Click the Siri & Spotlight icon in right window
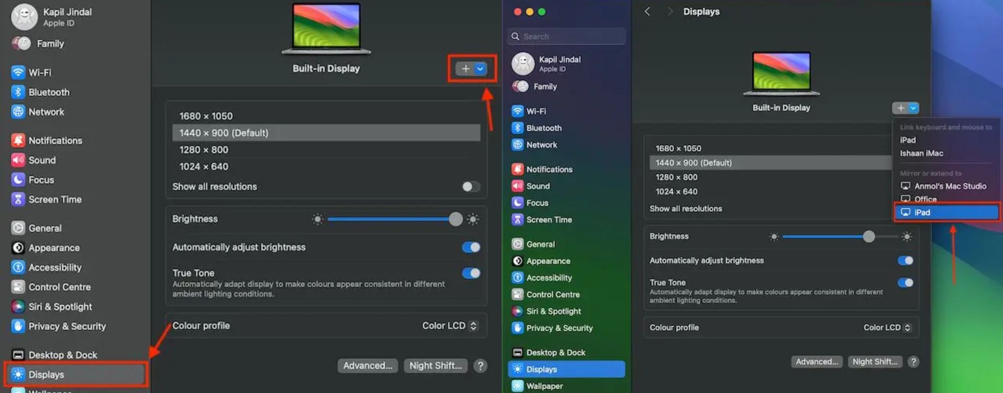 click(x=517, y=311)
